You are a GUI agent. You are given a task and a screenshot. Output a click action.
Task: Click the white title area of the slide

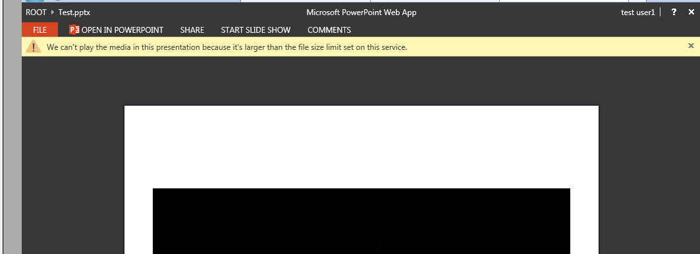(x=361, y=147)
